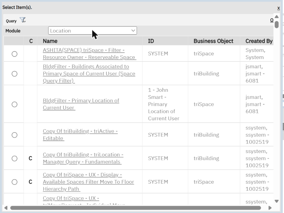Open ASHITA(SPACE) triSpace Filter Resource Owner link
284x213 pixels.
click(x=89, y=54)
